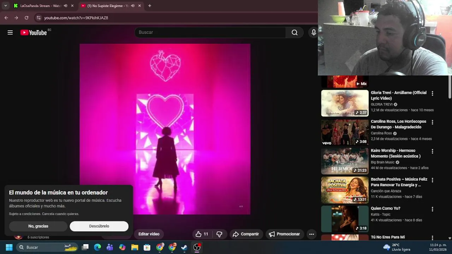This screenshot has width=452, height=254.
Task: Click the taskbar Buscar search box
Action: point(48,247)
